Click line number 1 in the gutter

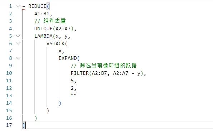pos(10,6)
